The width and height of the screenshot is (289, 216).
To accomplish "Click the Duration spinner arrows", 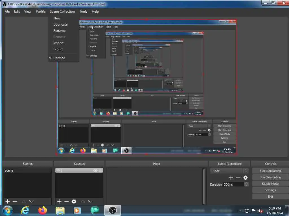I will pyautogui.click(x=246, y=184).
